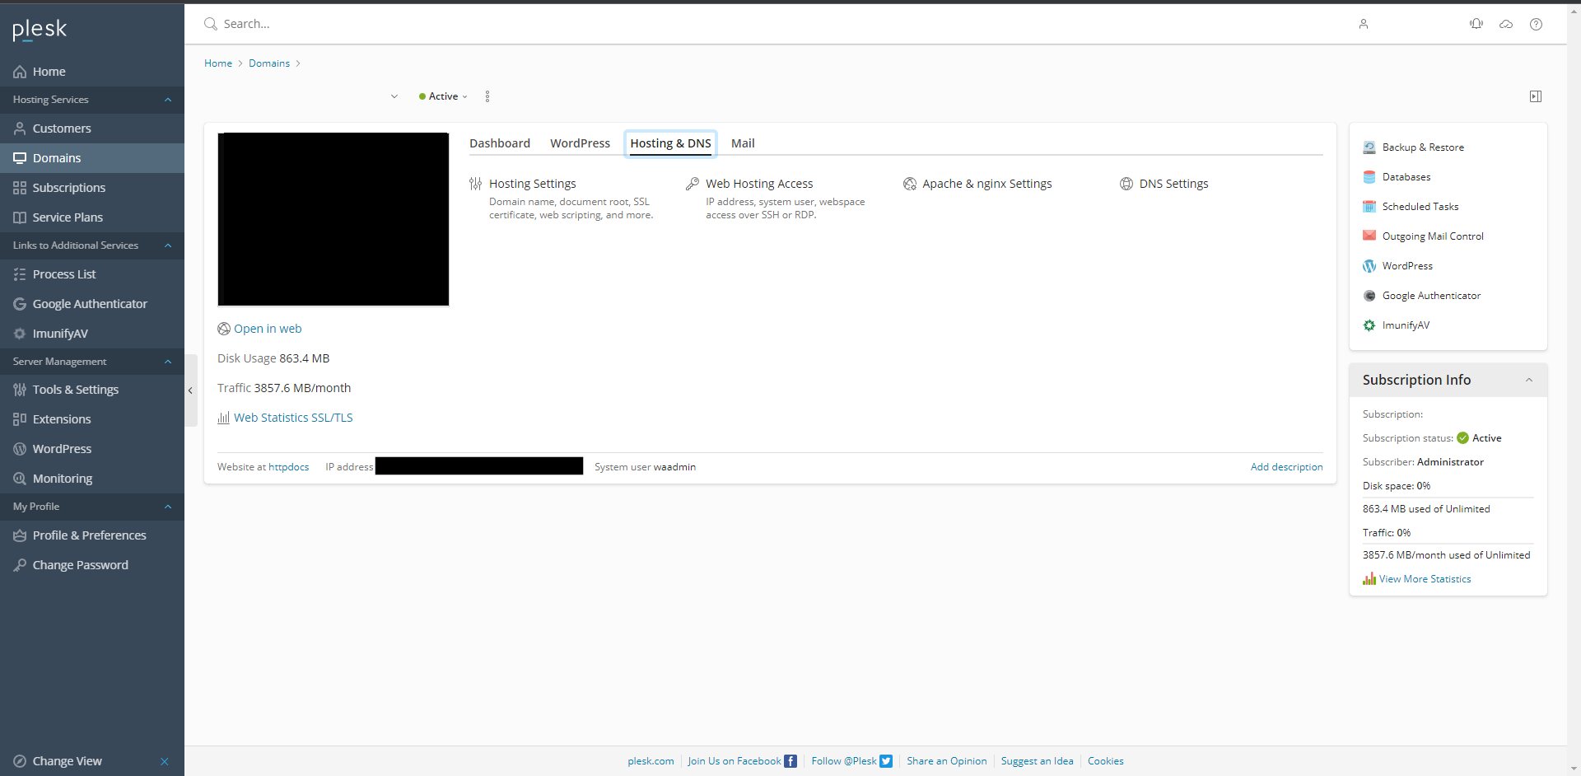This screenshot has height=776, width=1581.
Task: Collapse the Subscription Info panel
Action: point(1529,380)
